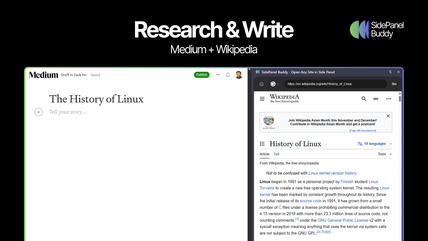This screenshot has width=428, height=241.
Task: Open the Google search engine selector
Action: tap(275, 84)
